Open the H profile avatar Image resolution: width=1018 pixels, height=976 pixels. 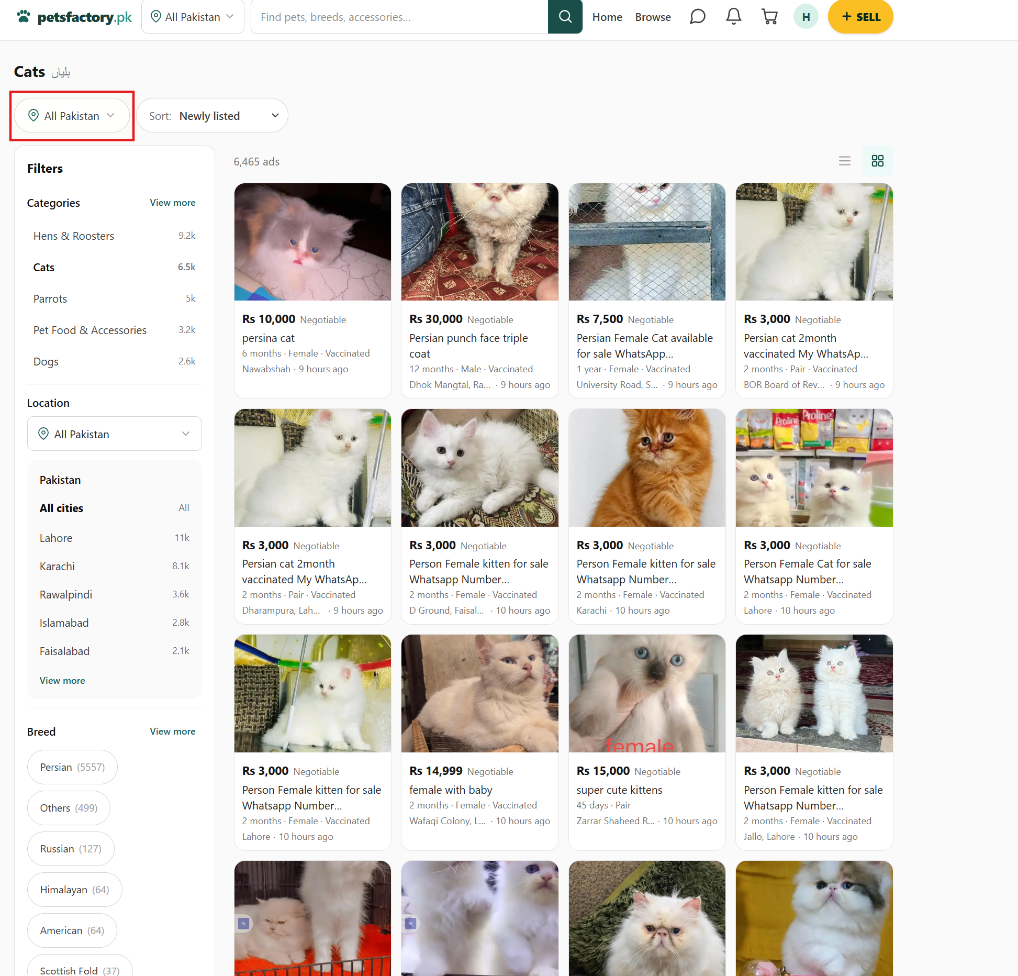click(806, 17)
